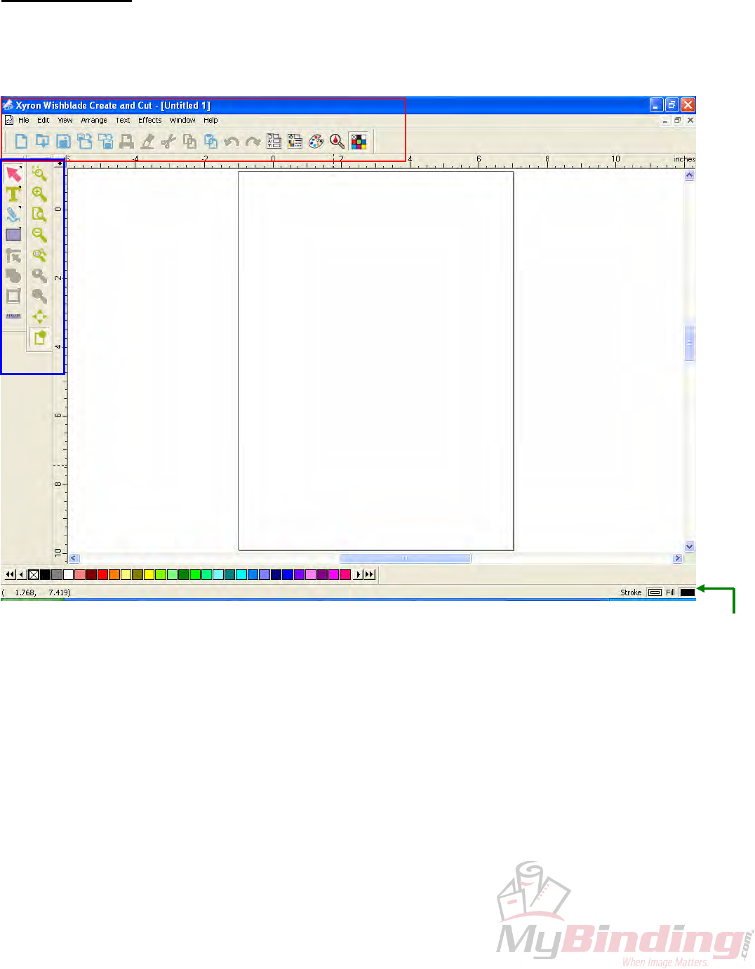The width and height of the screenshot is (755, 969).
Task: Open the Edit menu
Action: (x=44, y=120)
